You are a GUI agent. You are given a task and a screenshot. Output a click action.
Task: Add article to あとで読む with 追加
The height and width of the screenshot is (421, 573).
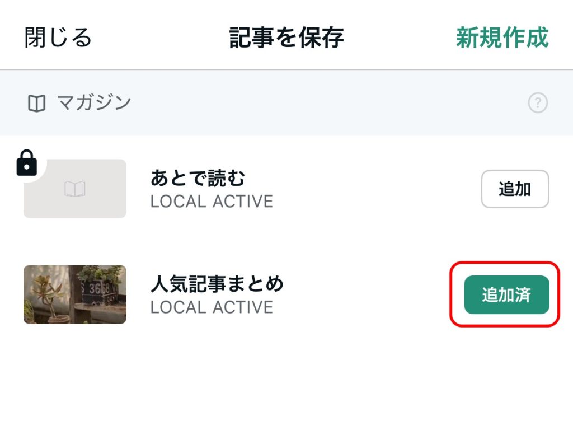point(515,189)
